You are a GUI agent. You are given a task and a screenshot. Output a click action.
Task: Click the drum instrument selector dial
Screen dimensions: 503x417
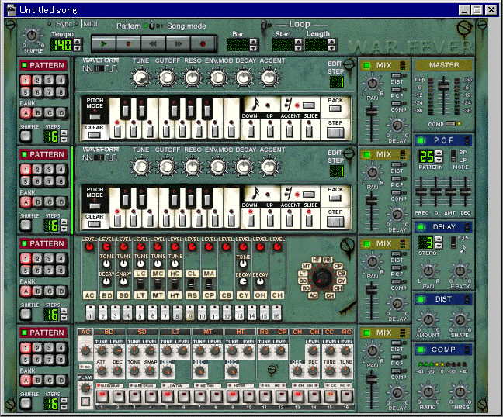click(x=322, y=277)
